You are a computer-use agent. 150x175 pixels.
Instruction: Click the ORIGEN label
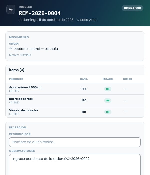[14, 44]
